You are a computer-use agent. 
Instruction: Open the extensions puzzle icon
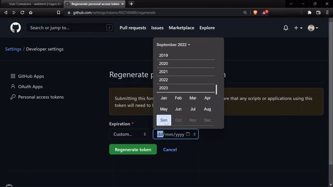point(310,12)
